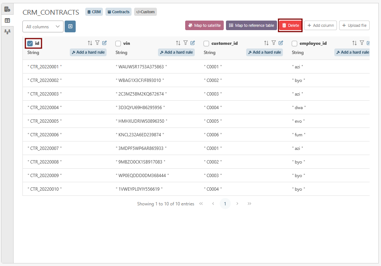Sort the employee_id column
The height and width of the screenshot is (266, 381).
pyautogui.click(x=355, y=43)
